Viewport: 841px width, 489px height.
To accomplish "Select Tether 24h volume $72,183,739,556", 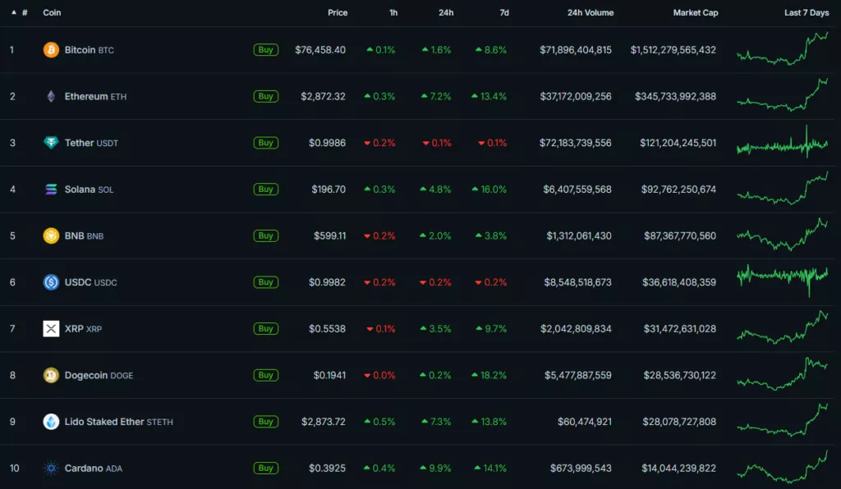I will click(576, 143).
